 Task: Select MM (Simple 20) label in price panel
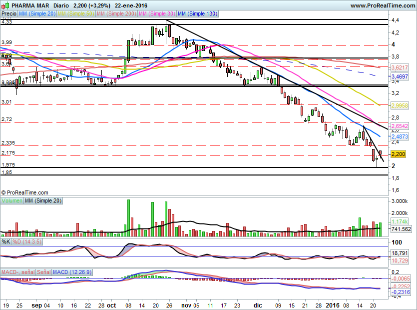[x=37, y=13]
